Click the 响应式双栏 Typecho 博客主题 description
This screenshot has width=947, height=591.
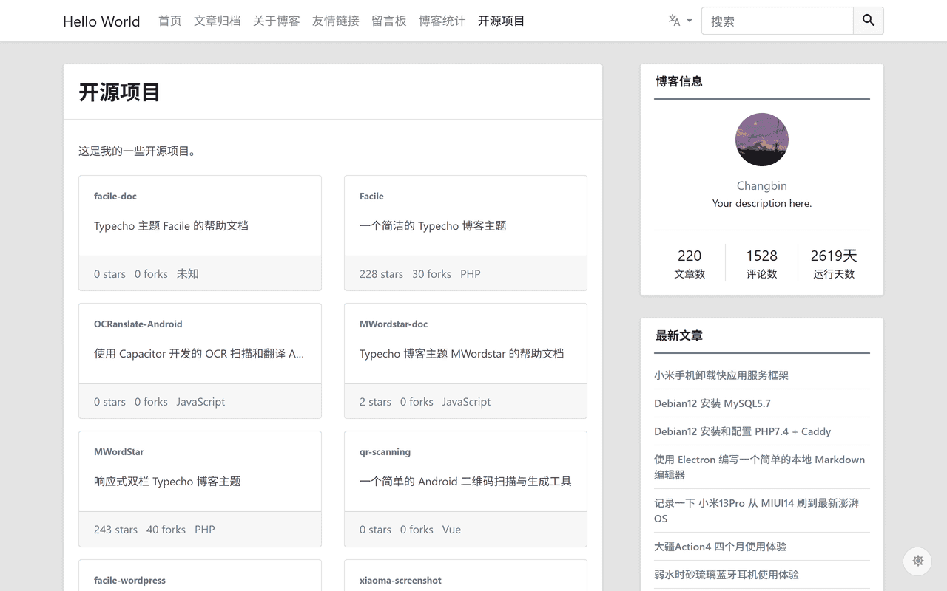(x=167, y=481)
